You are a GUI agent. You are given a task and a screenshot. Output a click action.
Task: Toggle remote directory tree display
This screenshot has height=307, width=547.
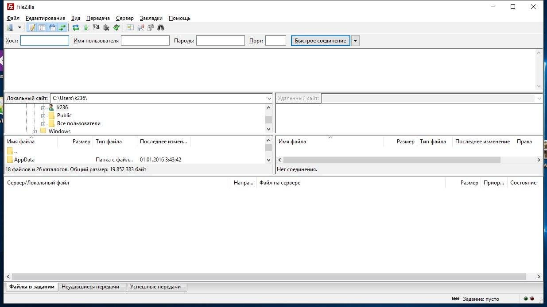(52, 27)
